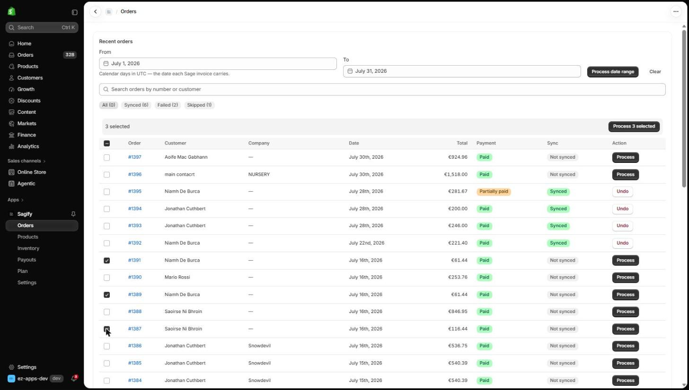Open Markets via the globe icon

tap(12, 124)
